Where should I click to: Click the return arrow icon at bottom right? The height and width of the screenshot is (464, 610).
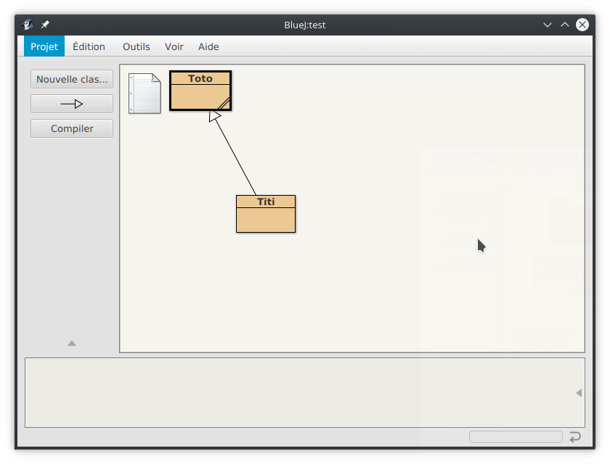(x=574, y=436)
